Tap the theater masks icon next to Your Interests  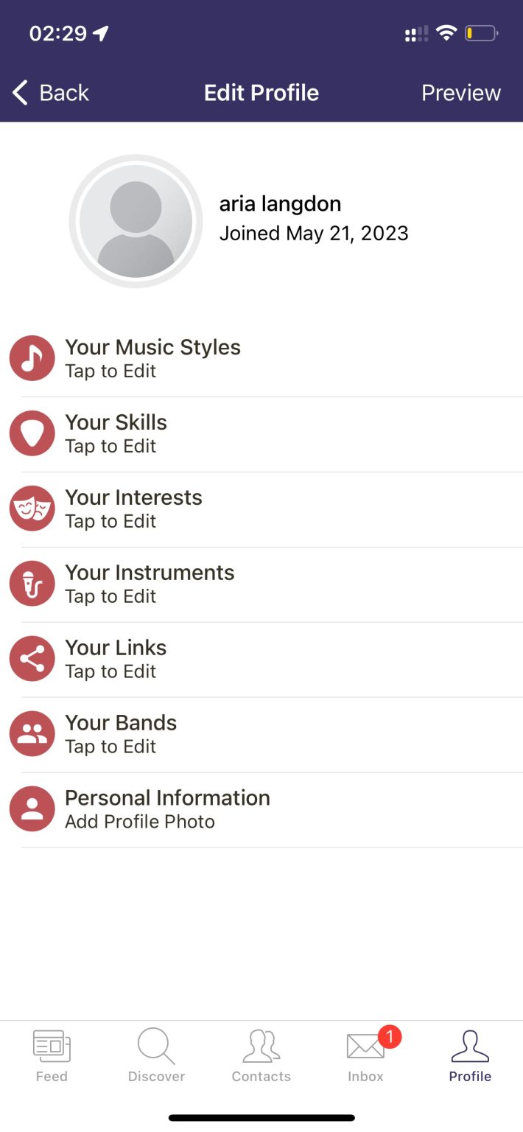click(x=32, y=509)
